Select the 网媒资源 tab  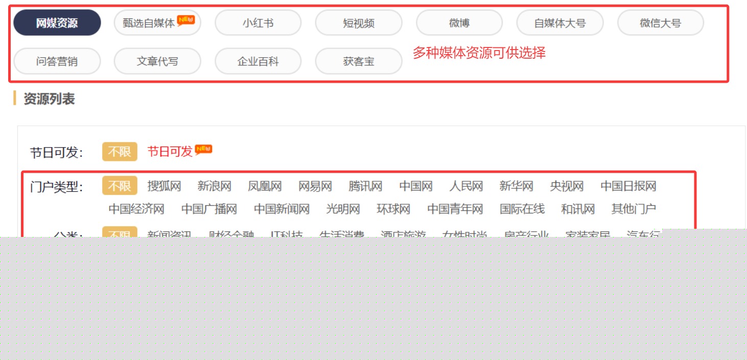[x=57, y=23]
